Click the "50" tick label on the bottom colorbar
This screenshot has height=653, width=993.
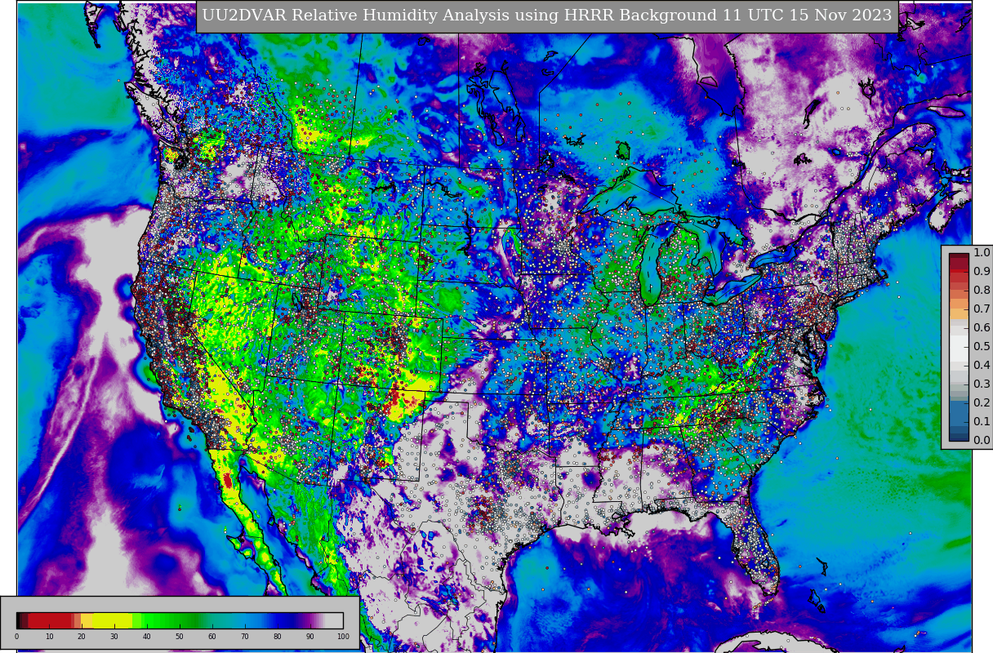tap(180, 637)
